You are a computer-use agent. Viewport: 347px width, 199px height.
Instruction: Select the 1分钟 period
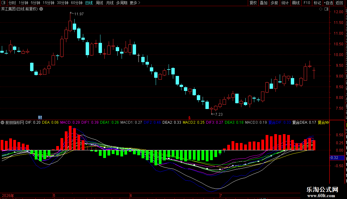(23, 3)
